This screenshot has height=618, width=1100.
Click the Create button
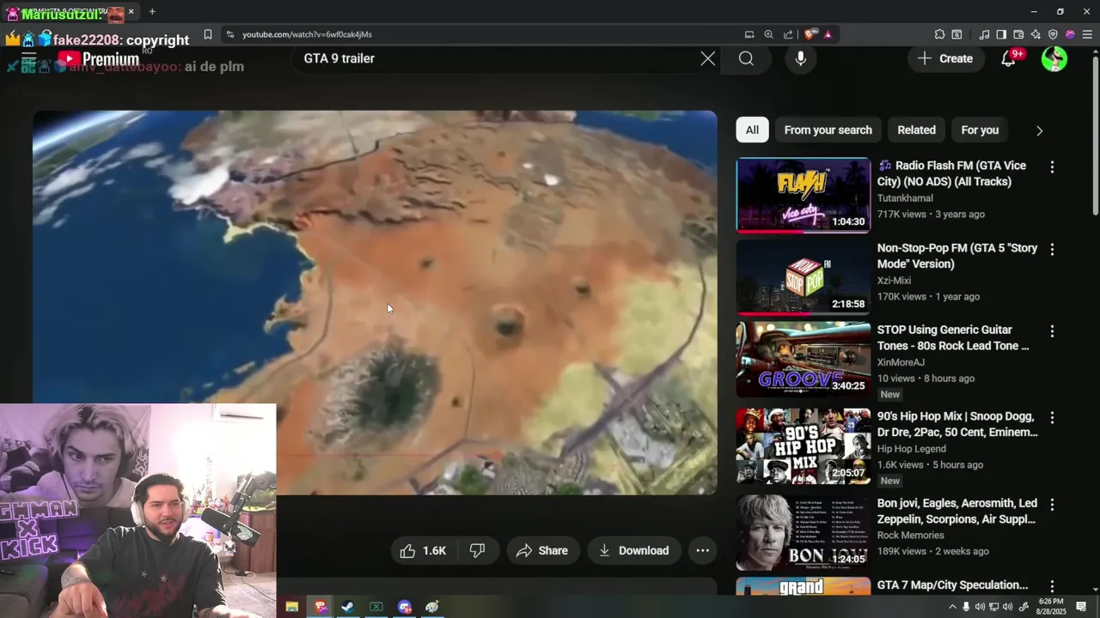945,58
